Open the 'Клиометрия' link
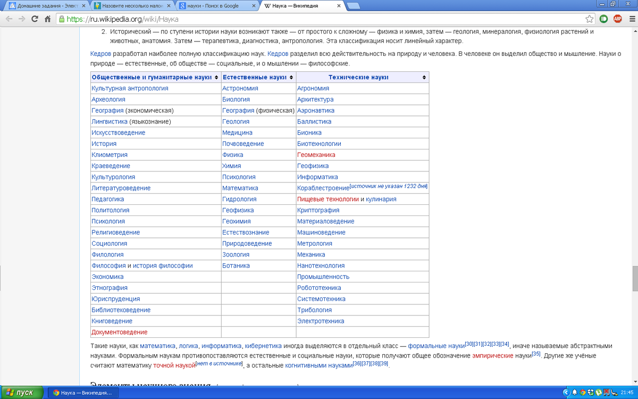 [110, 155]
